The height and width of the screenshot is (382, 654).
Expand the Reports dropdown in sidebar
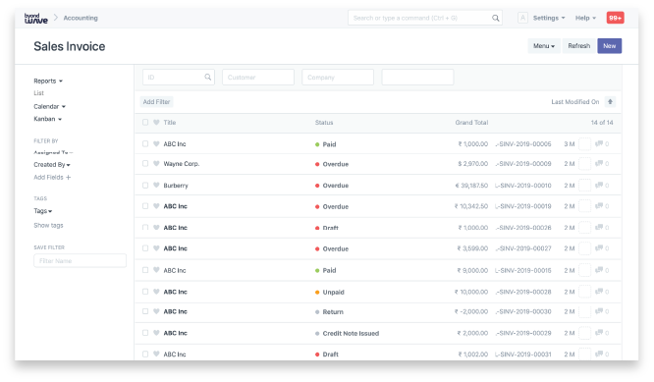(x=48, y=81)
